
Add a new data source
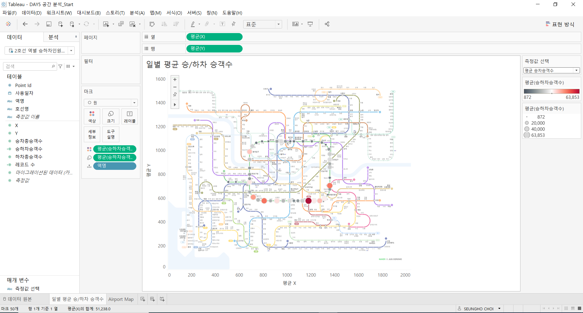click(x=60, y=24)
